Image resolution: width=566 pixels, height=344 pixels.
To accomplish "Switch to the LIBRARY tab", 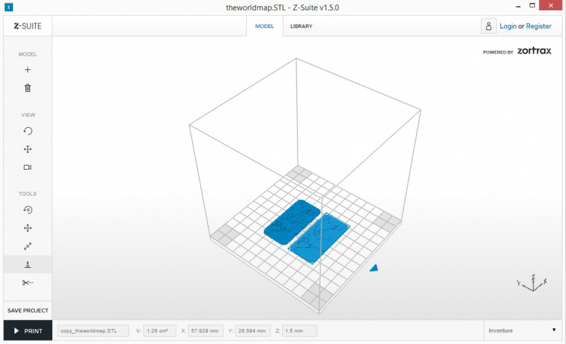I will 301,26.
